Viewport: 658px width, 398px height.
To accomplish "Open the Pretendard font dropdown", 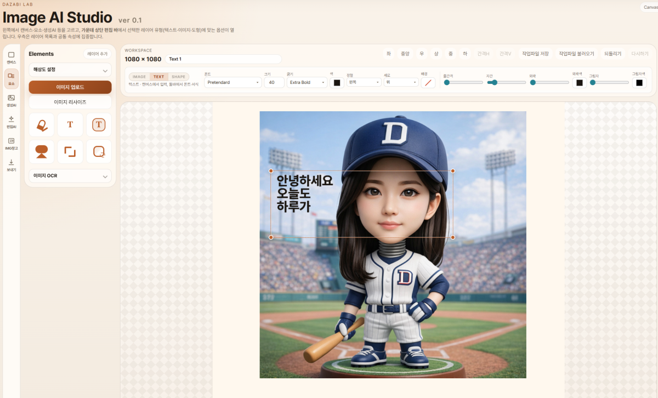I will tap(233, 83).
